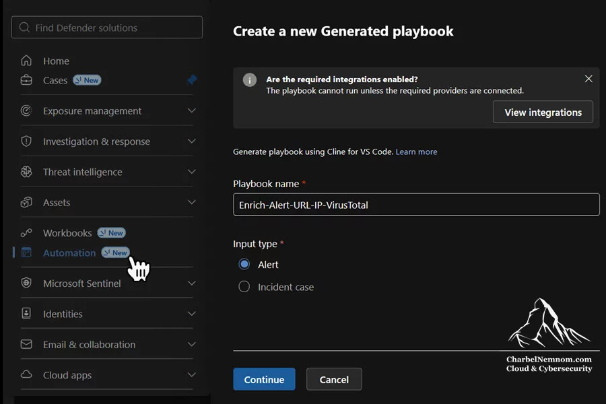Expand the Email & collaboration chevron
This screenshot has width=606, height=404.
click(x=192, y=344)
